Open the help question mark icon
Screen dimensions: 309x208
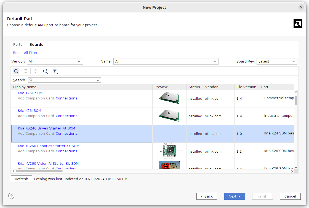click(x=11, y=196)
